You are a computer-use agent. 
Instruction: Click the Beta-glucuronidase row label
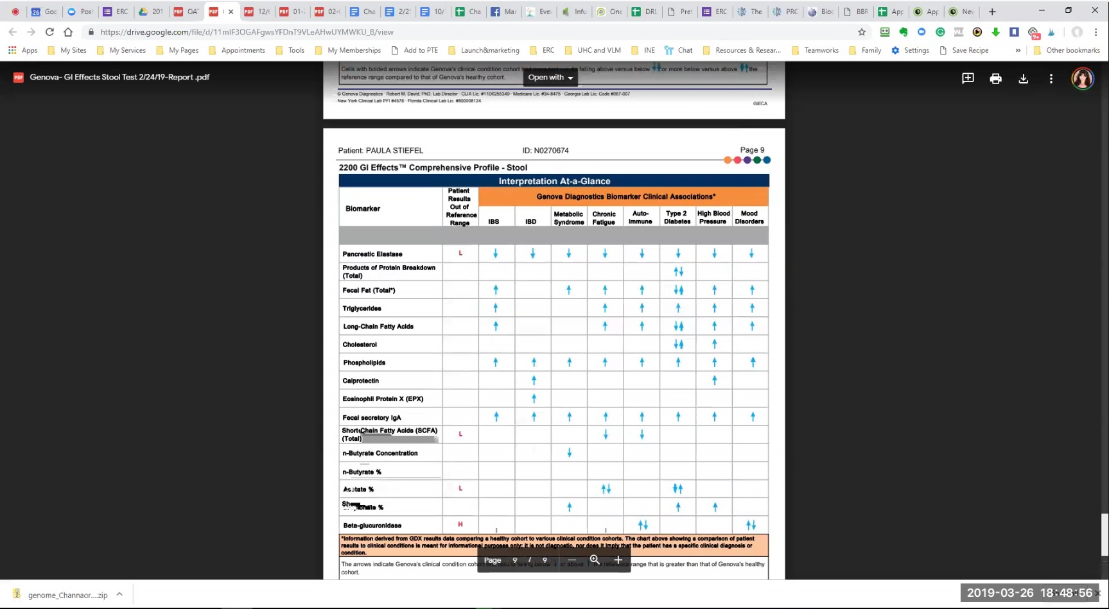tap(372, 526)
